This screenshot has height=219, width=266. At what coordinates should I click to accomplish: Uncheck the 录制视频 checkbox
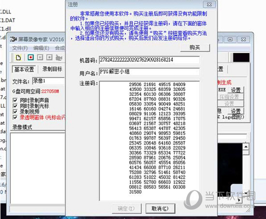[x=15, y=112]
